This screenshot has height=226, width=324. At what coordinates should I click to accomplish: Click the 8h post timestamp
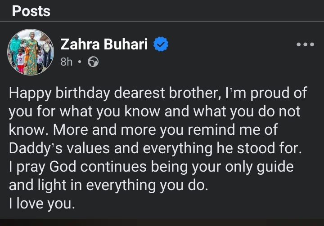pos(66,62)
